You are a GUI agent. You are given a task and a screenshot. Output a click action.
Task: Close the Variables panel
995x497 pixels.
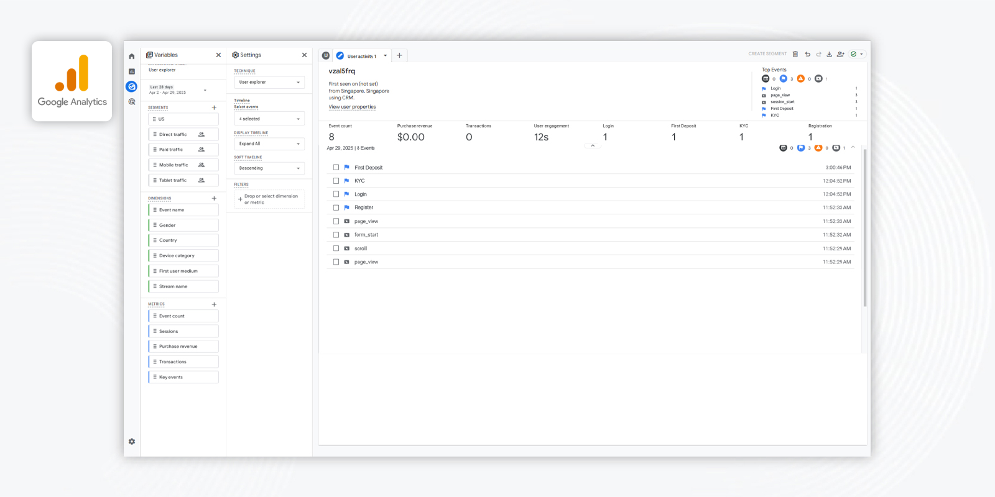click(x=218, y=55)
